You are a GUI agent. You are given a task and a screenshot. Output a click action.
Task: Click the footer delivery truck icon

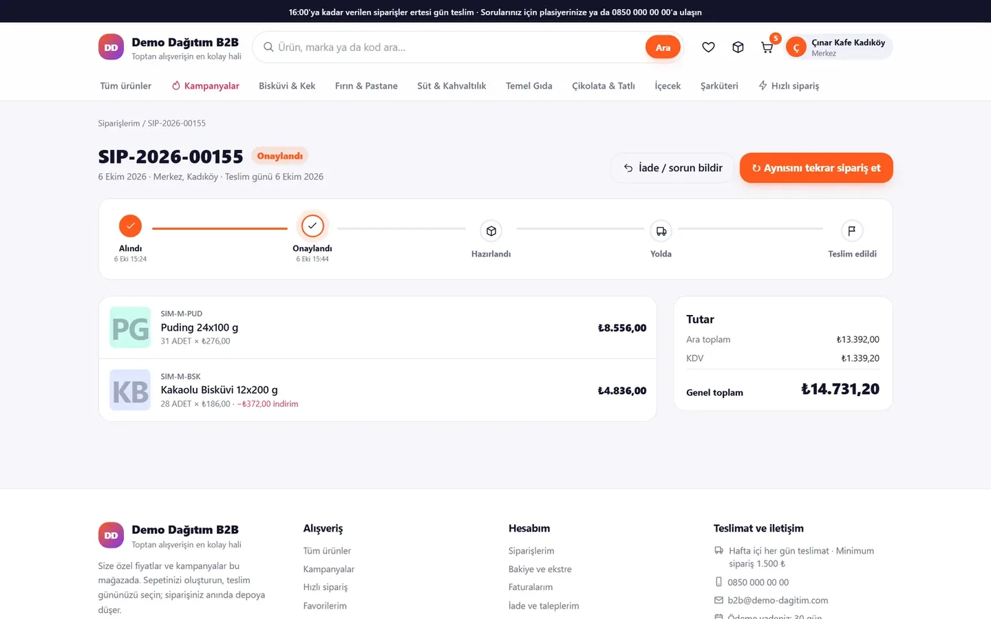[x=718, y=550]
